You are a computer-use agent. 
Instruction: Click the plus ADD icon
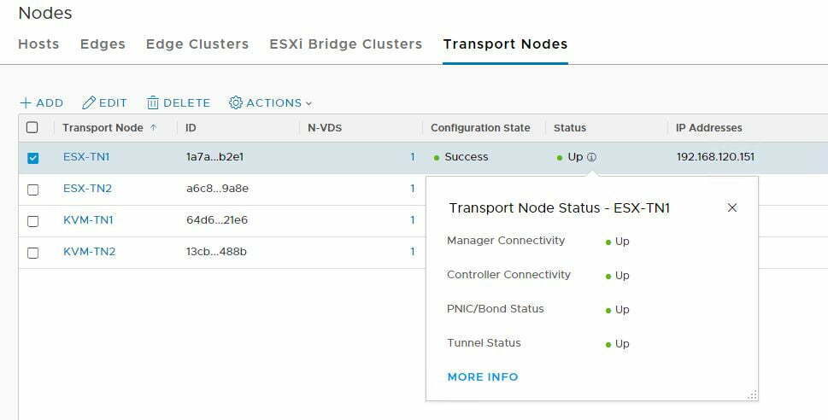(x=25, y=103)
